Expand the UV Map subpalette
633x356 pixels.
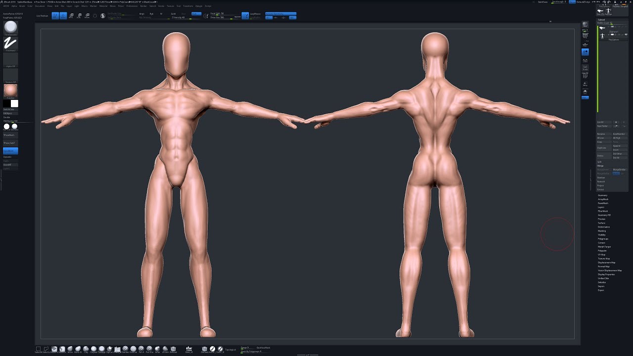[601, 255]
